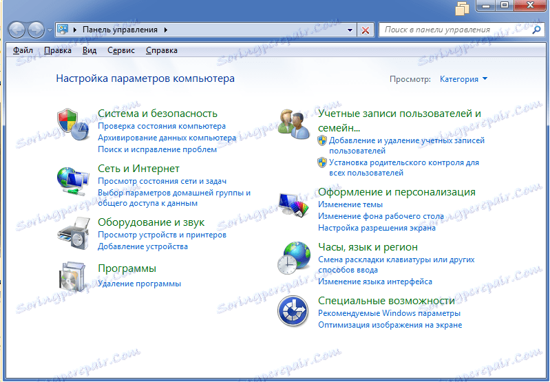Click Просмотр устройств и принтеров link
This screenshot has width=550, height=382.
pos(162,235)
